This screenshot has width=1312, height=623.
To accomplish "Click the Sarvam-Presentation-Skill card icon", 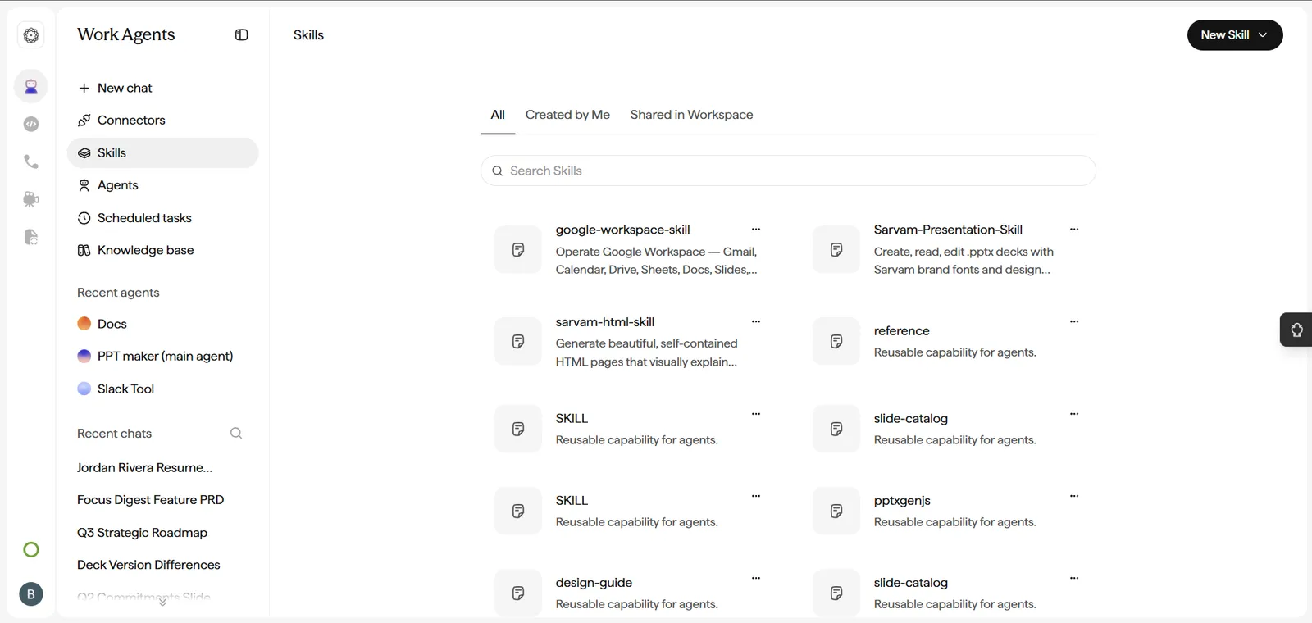I will click(836, 250).
